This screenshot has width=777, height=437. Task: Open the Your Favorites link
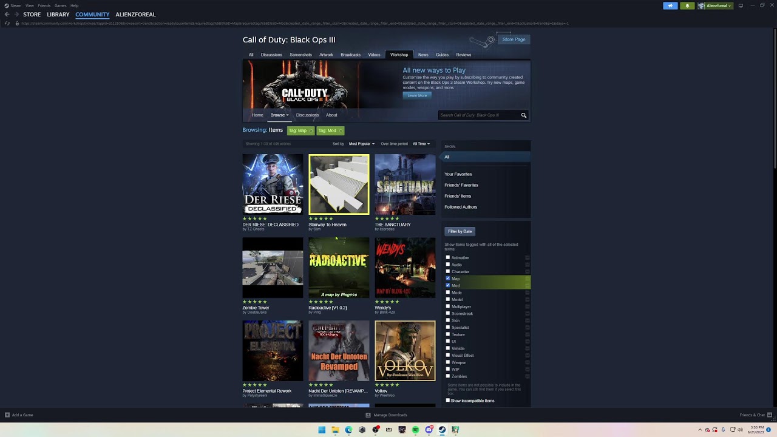(458, 174)
